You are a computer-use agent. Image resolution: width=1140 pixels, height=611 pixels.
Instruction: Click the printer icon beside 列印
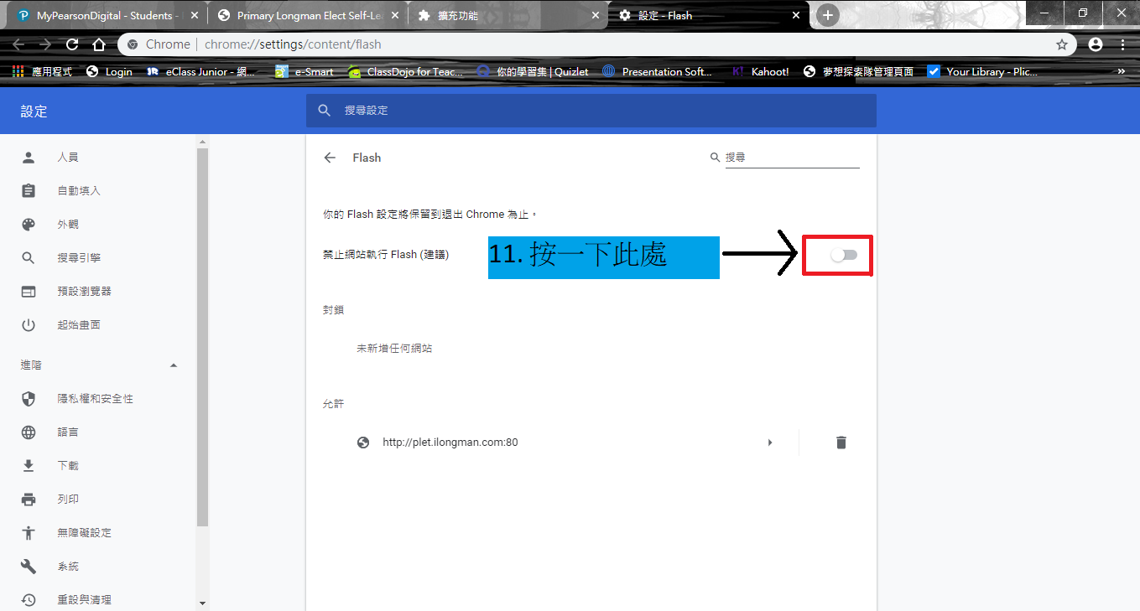29,500
